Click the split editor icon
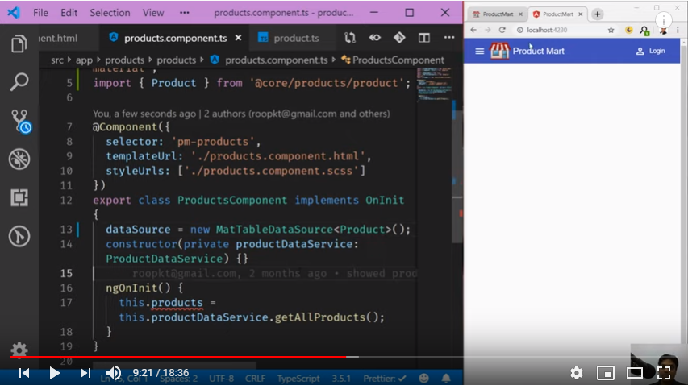 pos(423,38)
